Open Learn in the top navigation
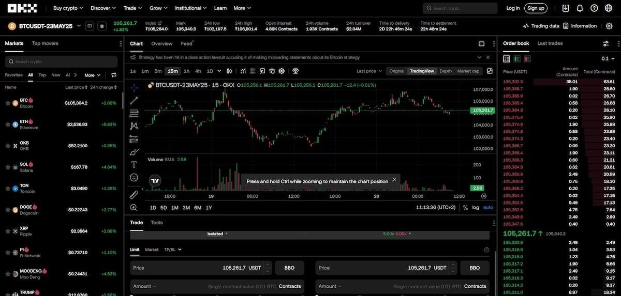The image size is (621, 296). [220, 8]
